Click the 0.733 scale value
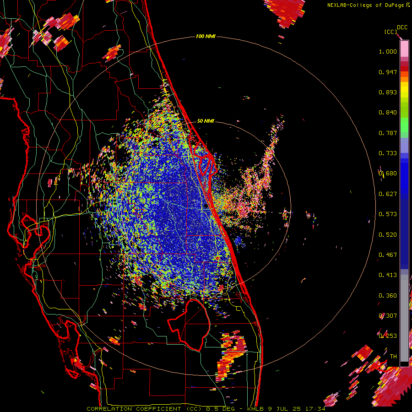Screen dimensions: 412x412 click(388, 153)
